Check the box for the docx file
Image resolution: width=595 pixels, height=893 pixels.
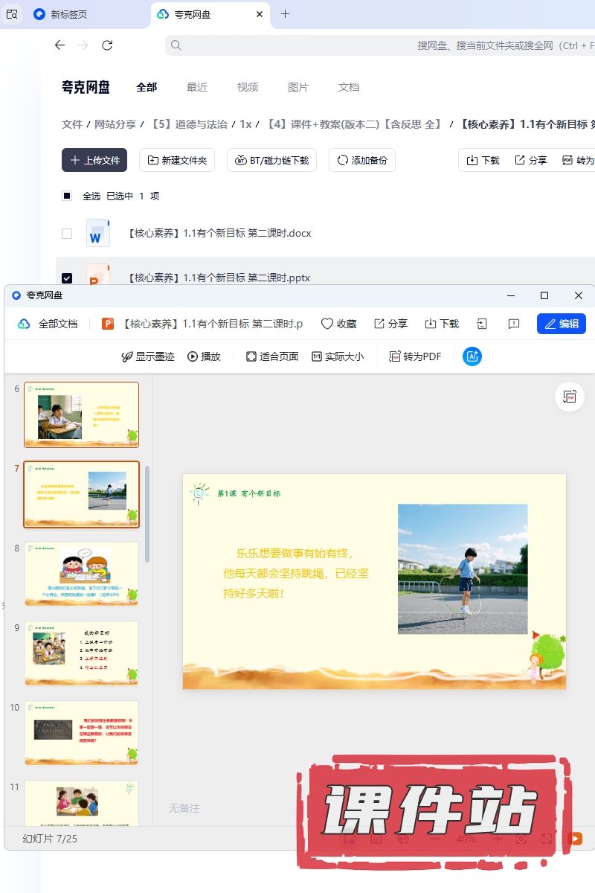pyautogui.click(x=67, y=234)
